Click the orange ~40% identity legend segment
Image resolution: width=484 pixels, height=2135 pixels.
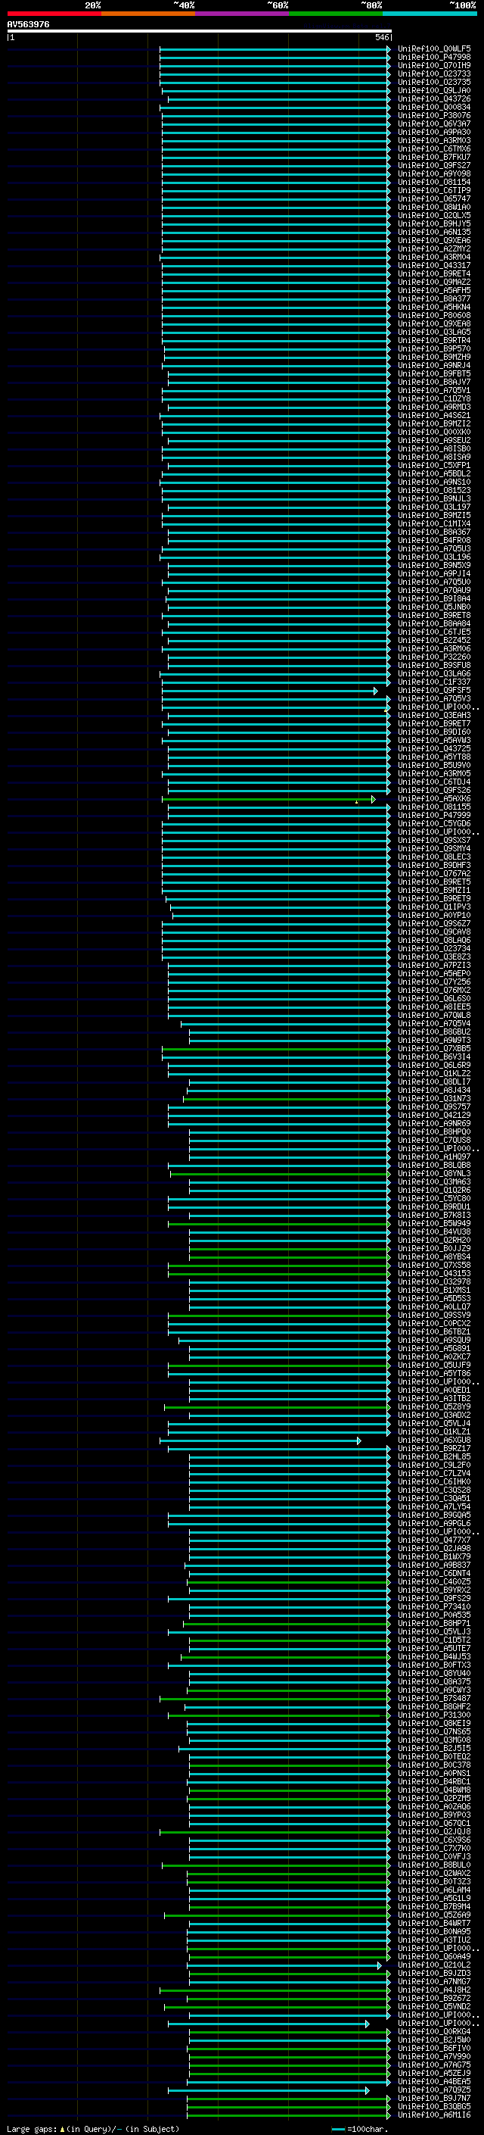(148, 14)
